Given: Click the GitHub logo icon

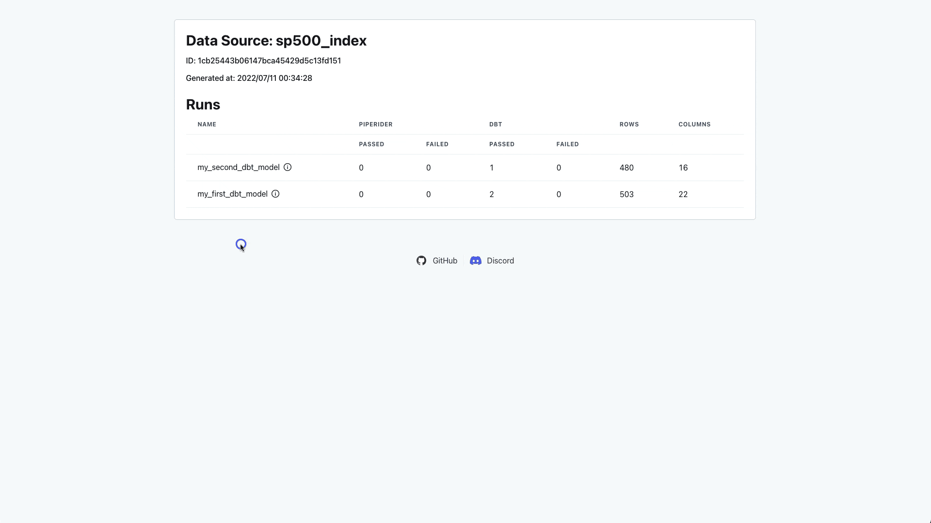Looking at the screenshot, I should point(421,261).
